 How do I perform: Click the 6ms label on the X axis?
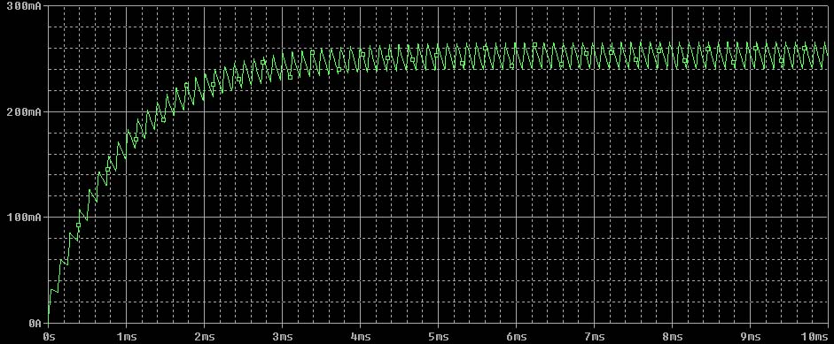coord(516,337)
